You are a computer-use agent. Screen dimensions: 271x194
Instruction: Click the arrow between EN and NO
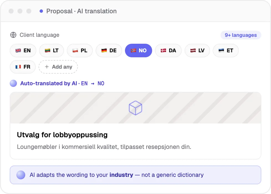click(x=93, y=84)
